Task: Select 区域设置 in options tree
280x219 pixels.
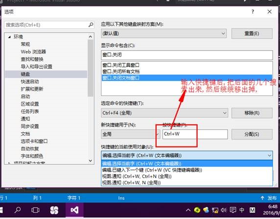Action: coord(30,104)
